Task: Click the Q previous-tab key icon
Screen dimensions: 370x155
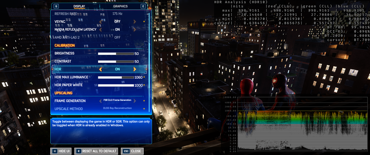Action: (56, 6)
